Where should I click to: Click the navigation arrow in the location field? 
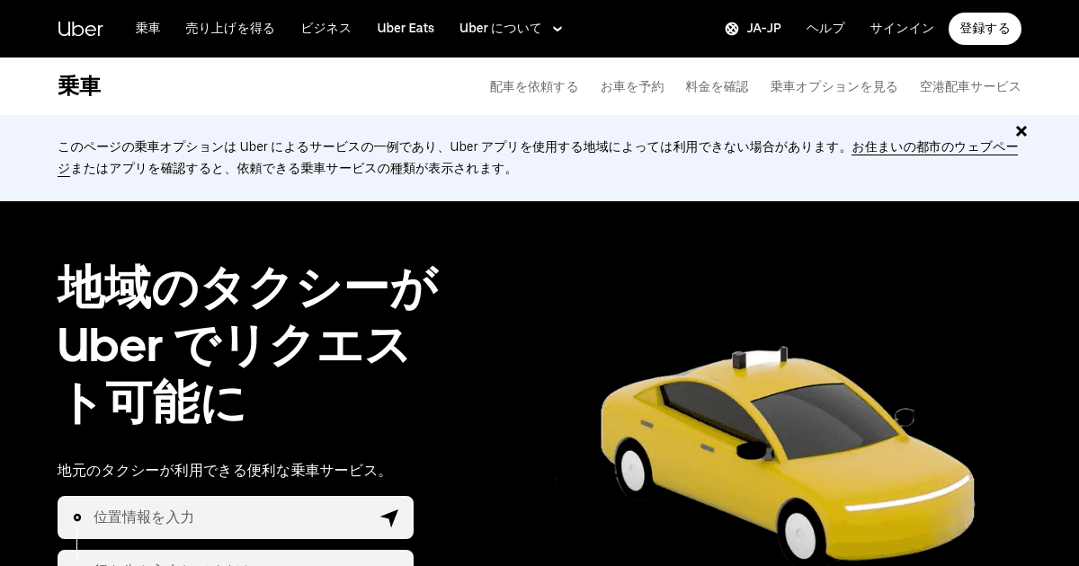388,517
